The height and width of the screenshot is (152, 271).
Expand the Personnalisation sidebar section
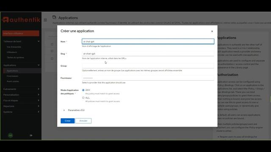[x=21, y=95]
